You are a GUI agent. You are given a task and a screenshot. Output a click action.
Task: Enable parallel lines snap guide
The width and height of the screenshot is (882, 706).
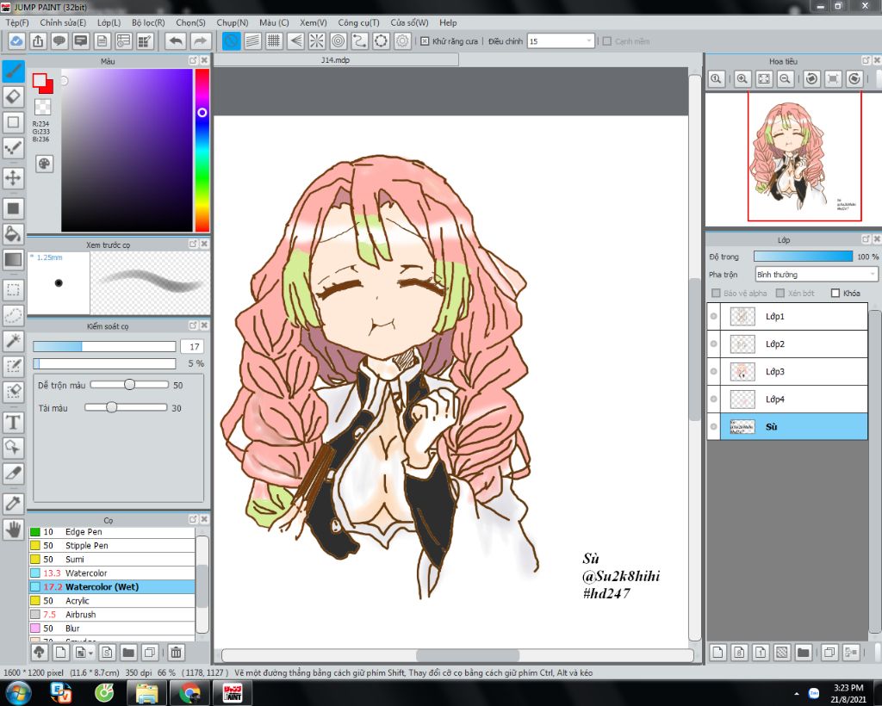point(252,41)
